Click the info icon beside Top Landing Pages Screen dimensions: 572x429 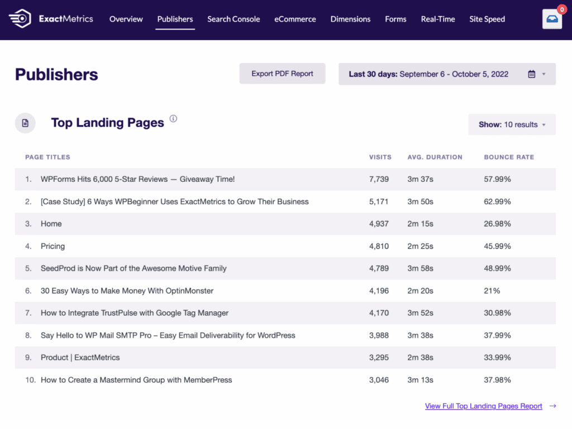pyautogui.click(x=173, y=119)
